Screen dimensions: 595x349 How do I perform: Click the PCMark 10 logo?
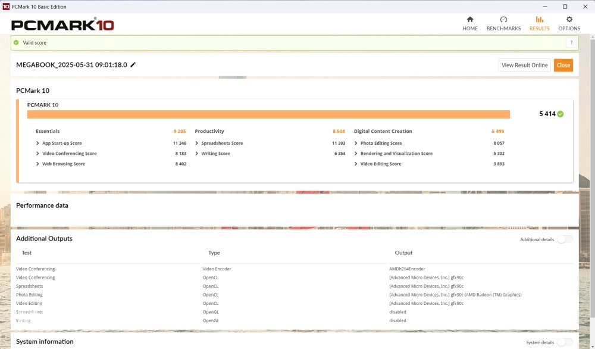click(x=62, y=25)
